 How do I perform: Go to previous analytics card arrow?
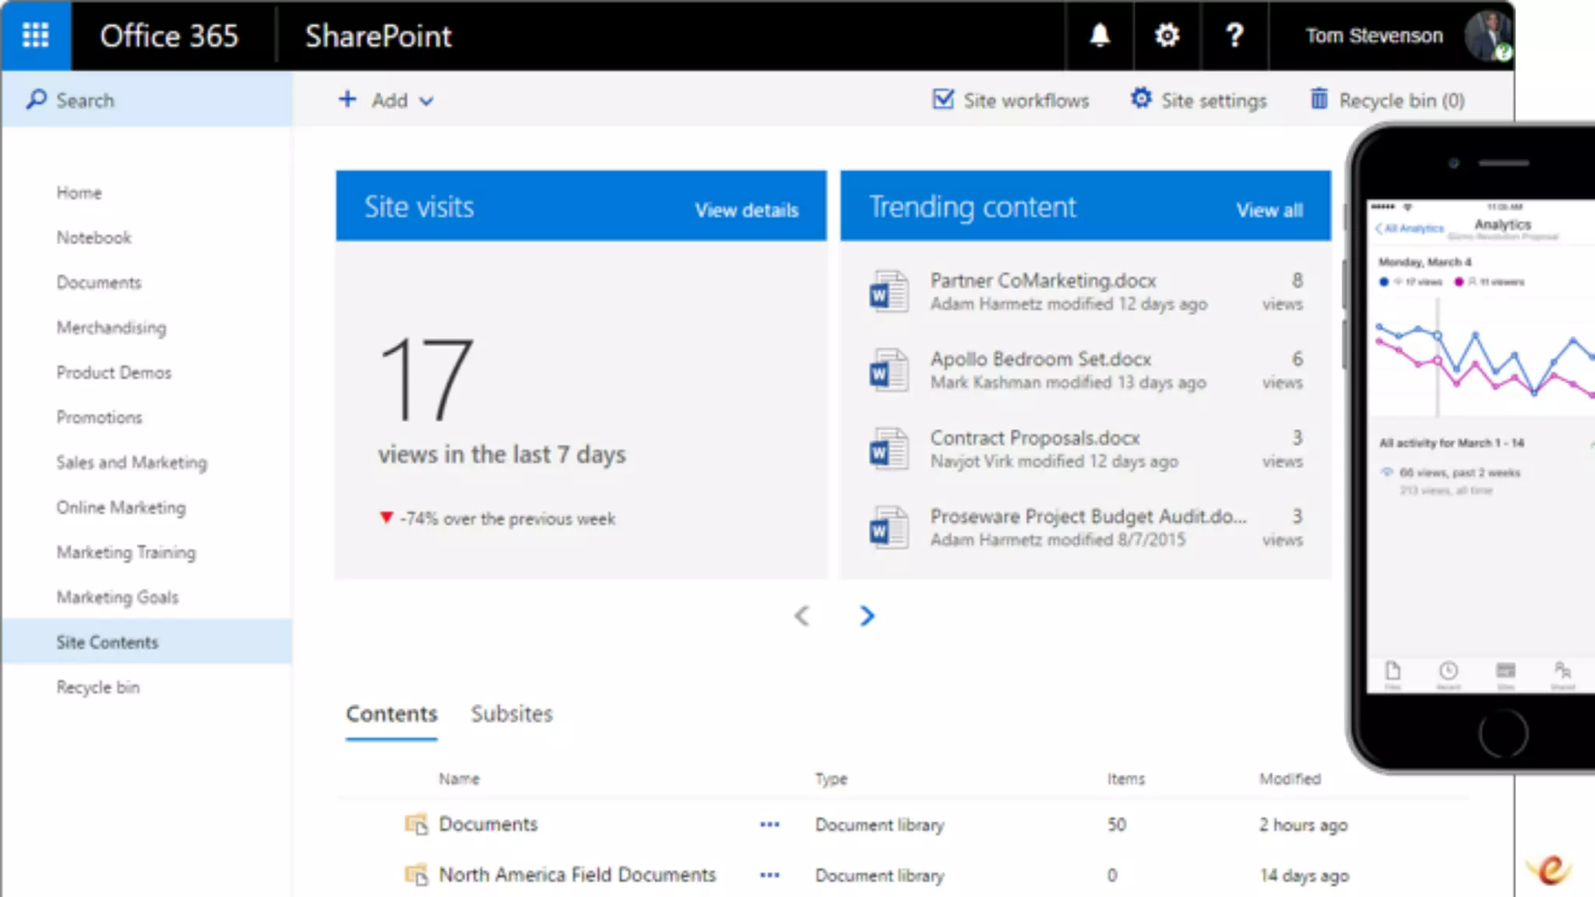click(802, 616)
